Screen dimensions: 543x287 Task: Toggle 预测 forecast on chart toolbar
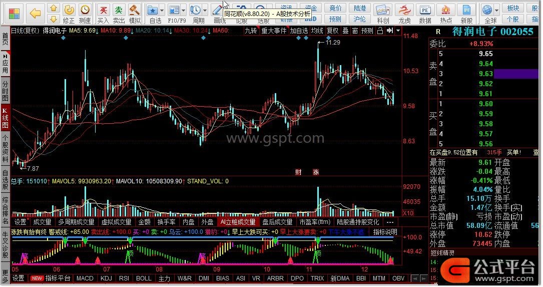367,31
